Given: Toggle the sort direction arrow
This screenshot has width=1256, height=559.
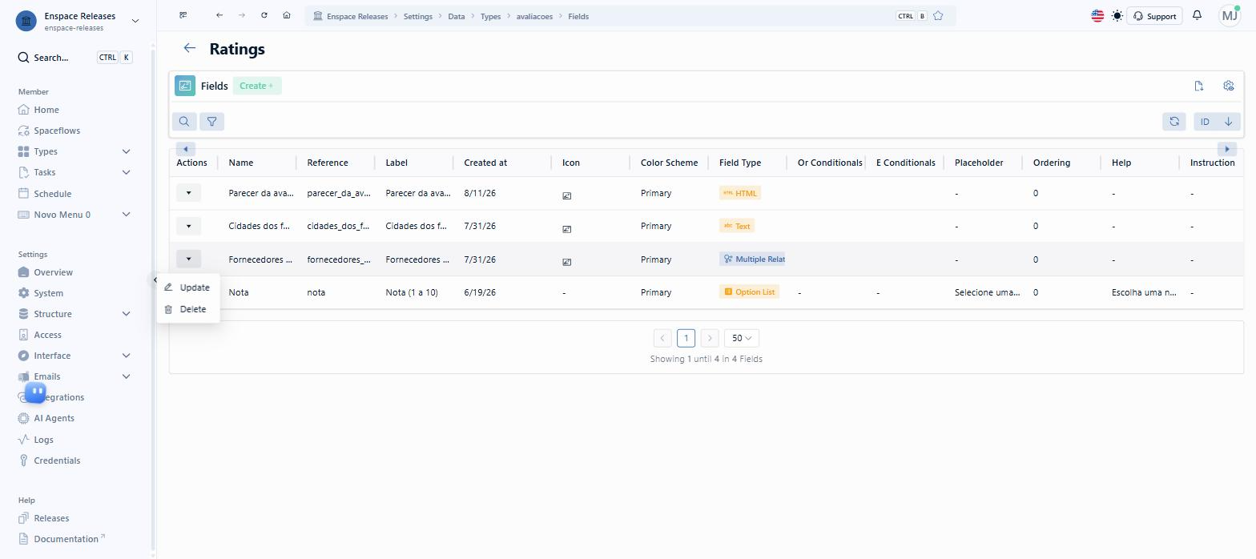Looking at the screenshot, I should (x=1228, y=122).
